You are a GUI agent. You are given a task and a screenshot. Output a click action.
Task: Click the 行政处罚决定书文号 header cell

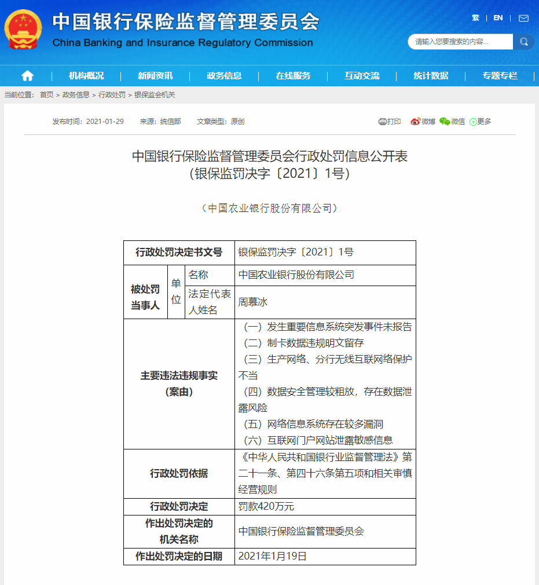pyautogui.click(x=179, y=253)
